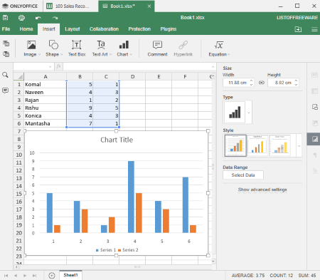Select the second chart style thumbnail
Image resolution: width=320 pixels, height=280 pixels.
pos(257,145)
